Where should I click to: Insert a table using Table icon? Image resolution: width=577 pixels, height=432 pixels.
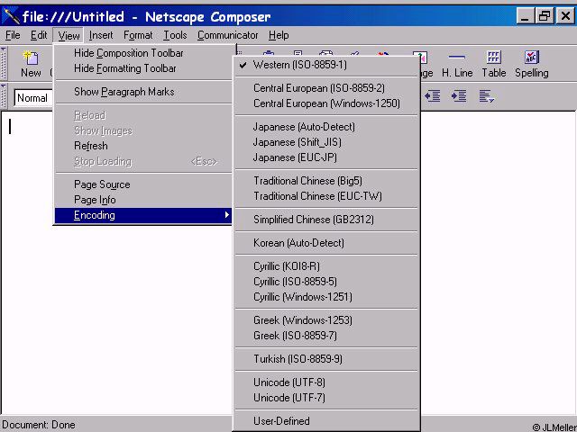494,64
